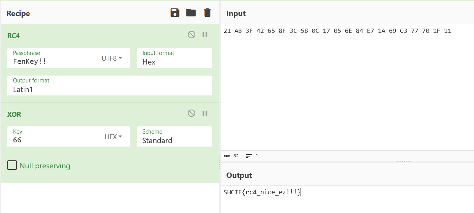Click the divider handle between Input and Output
This screenshot has width=474, height=213.
[403, 161]
